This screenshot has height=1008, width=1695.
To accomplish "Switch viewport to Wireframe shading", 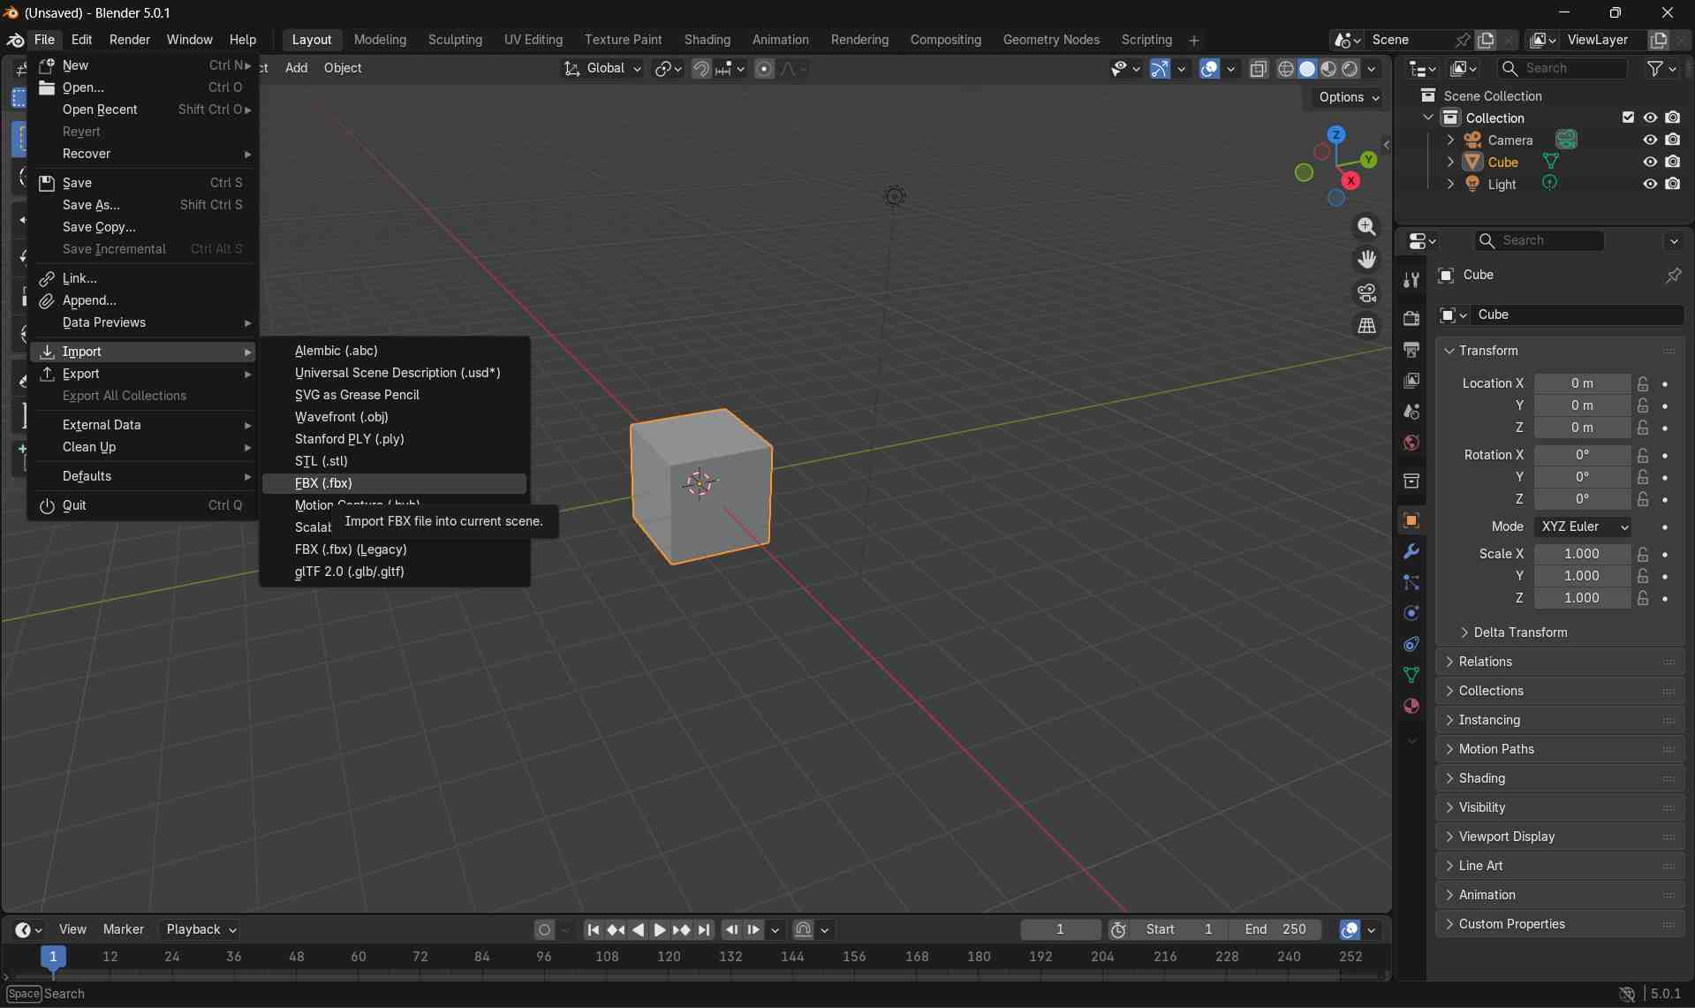I will tap(1286, 68).
